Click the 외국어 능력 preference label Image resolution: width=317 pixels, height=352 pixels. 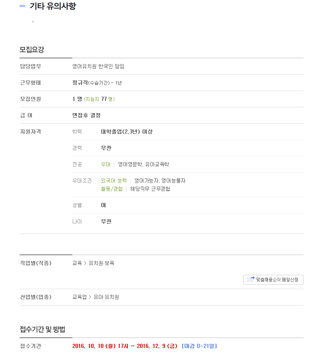(114, 181)
